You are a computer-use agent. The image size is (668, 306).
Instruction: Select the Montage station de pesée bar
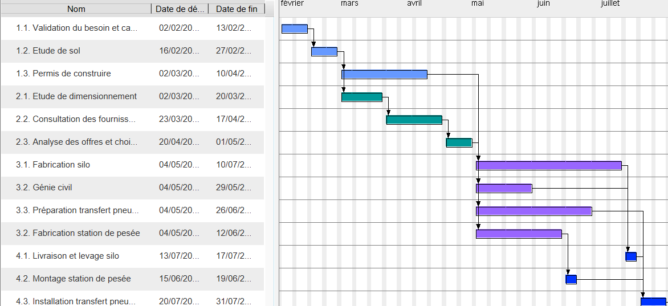[571, 280]
